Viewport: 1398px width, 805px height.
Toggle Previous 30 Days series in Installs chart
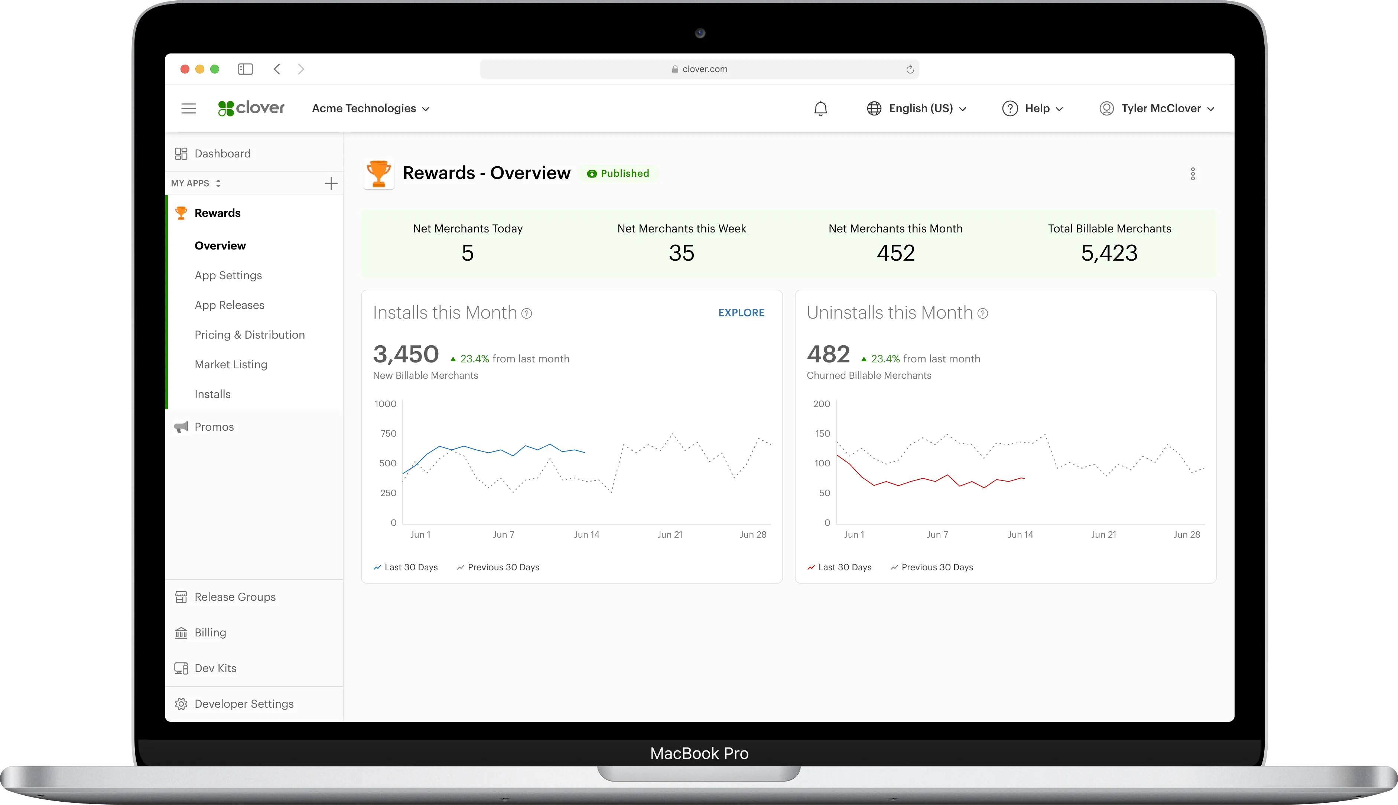tap(498, 567)
